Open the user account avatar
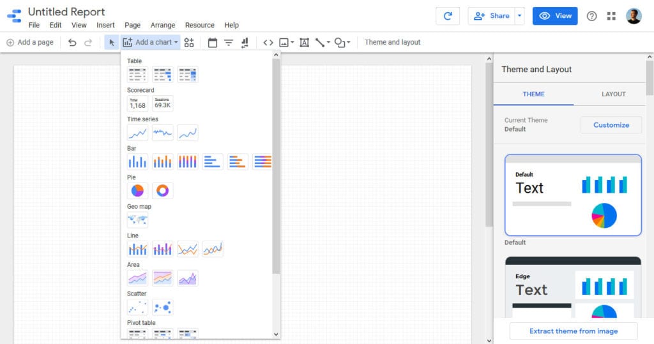654x344 pixels. click(634, 16)
